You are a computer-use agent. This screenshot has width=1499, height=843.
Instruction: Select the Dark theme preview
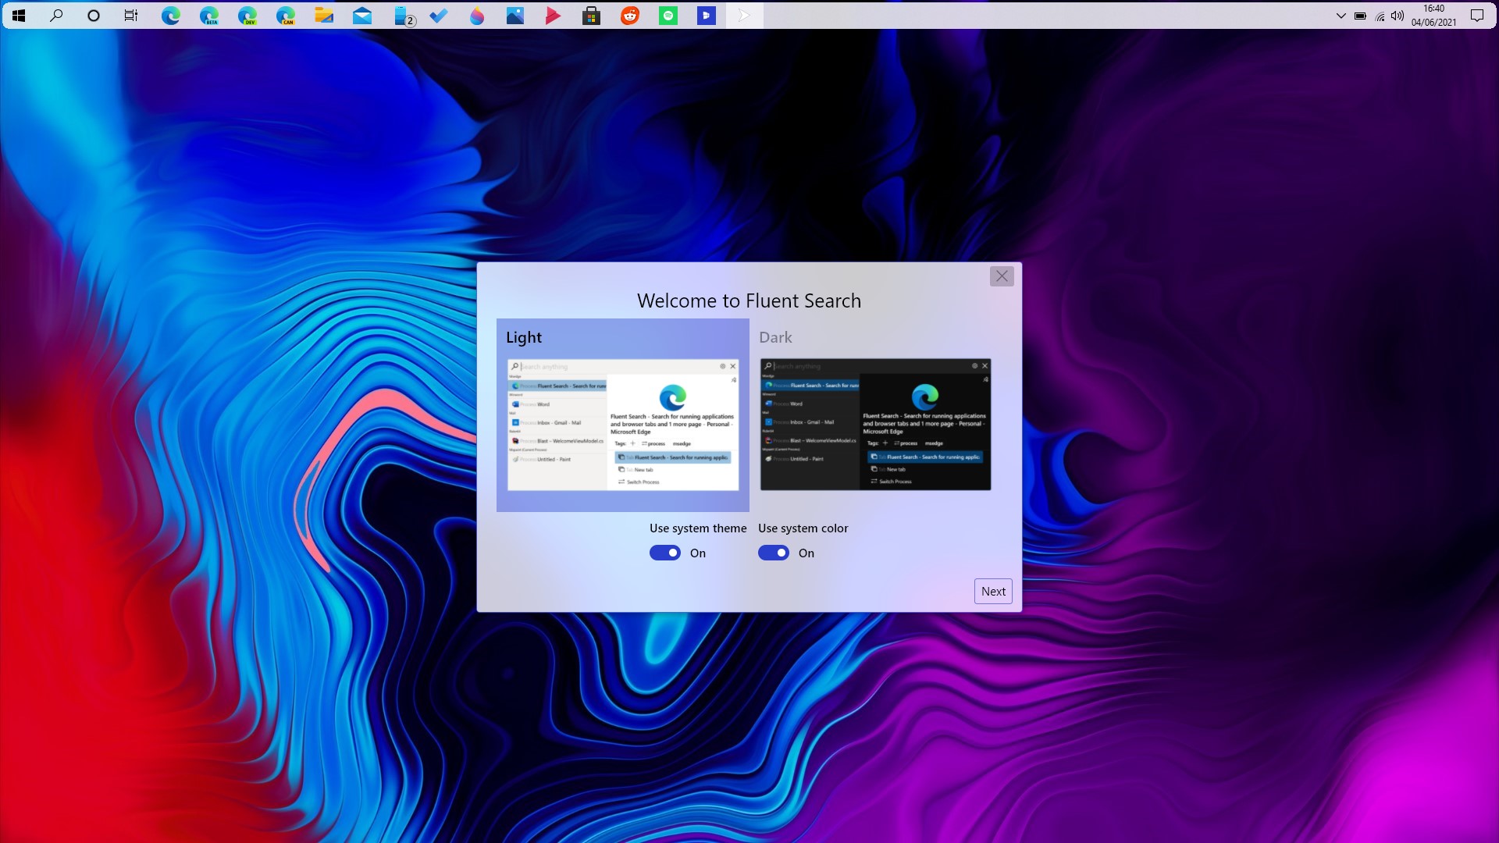point(875,415)
